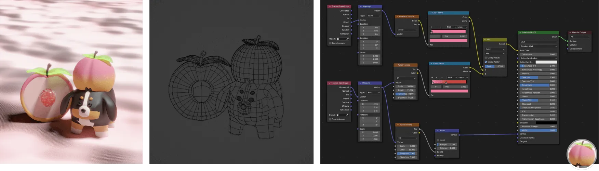Click the Sheen Tint slider
This screenshot has width=599, height=171.
pos(538,100)
